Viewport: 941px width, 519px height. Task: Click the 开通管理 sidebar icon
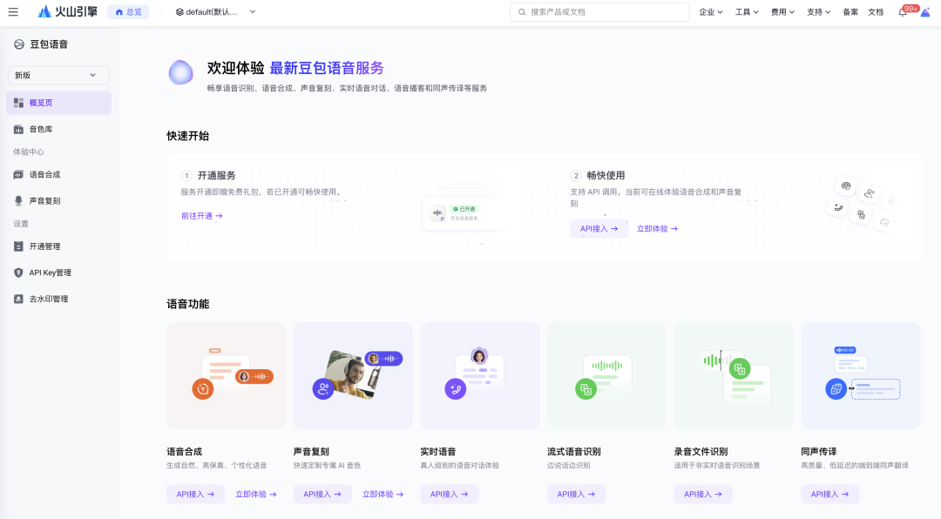(18, 246)
